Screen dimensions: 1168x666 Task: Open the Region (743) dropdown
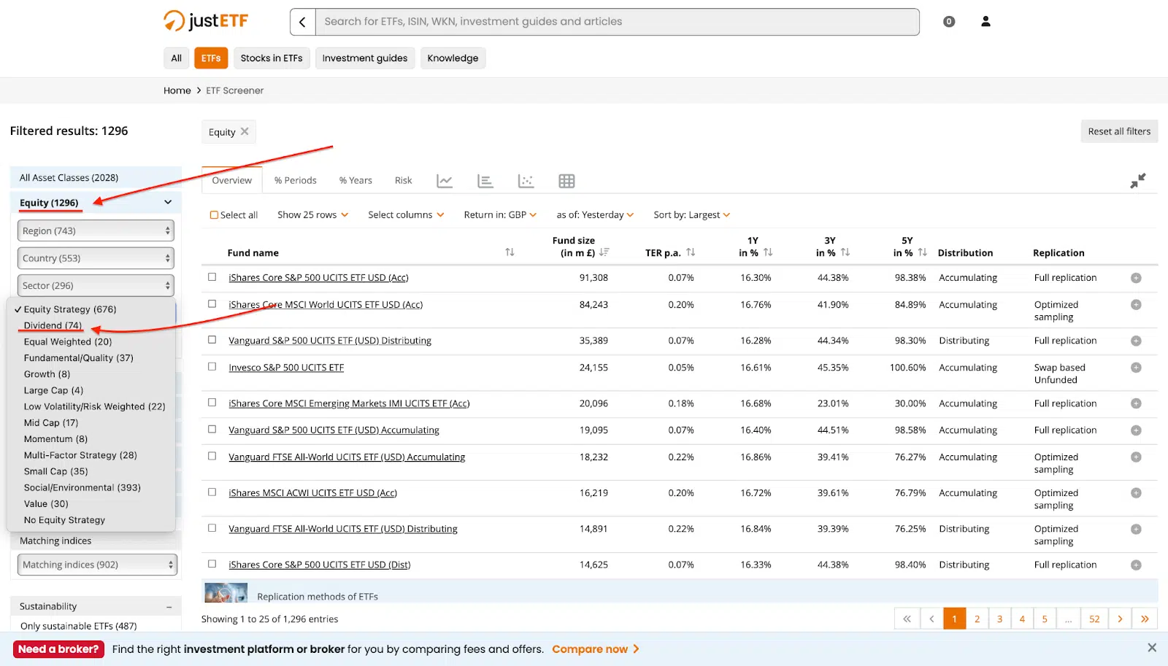point(96,231)
